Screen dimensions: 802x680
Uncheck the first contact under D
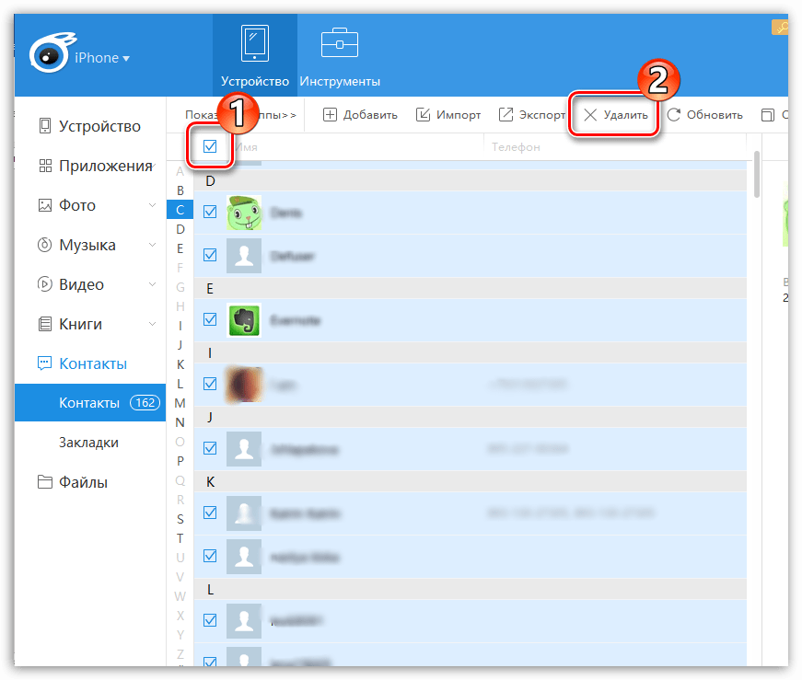(210, 213)
